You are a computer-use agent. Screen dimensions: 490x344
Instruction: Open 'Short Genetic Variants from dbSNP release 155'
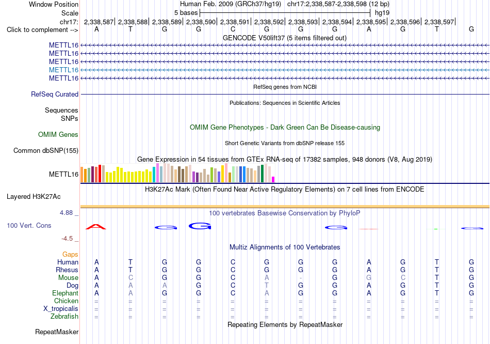tap(285, 144)
